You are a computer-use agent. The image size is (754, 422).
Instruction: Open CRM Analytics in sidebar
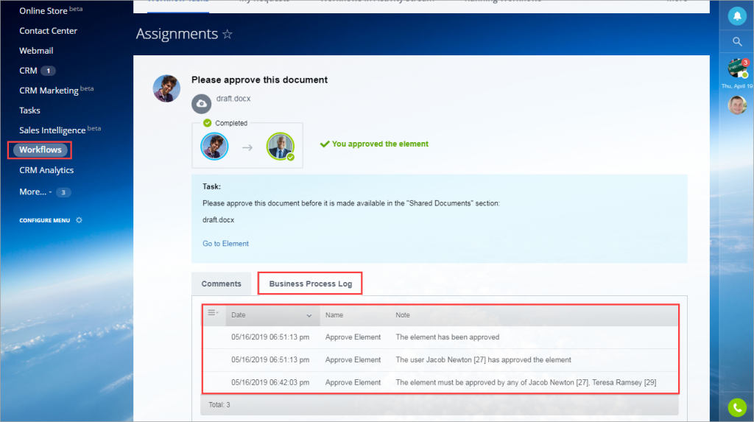coord(46,170)
